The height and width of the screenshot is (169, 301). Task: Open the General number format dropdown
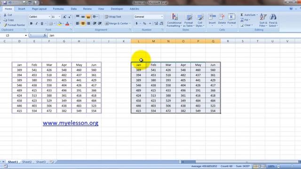pyautogui.click(x=162, y=17)
